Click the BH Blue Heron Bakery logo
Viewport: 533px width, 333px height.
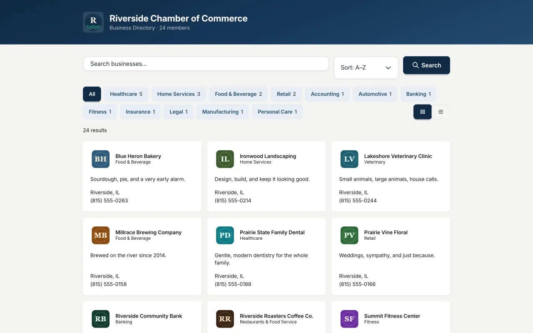[100, 159]
